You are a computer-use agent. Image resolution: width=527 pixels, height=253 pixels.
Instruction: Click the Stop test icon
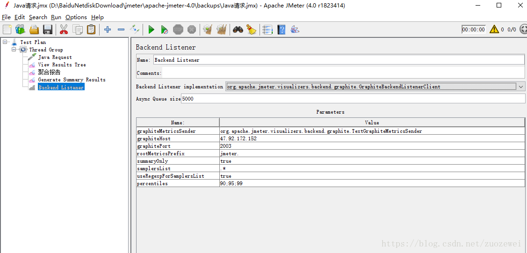(x=178, y=29)
